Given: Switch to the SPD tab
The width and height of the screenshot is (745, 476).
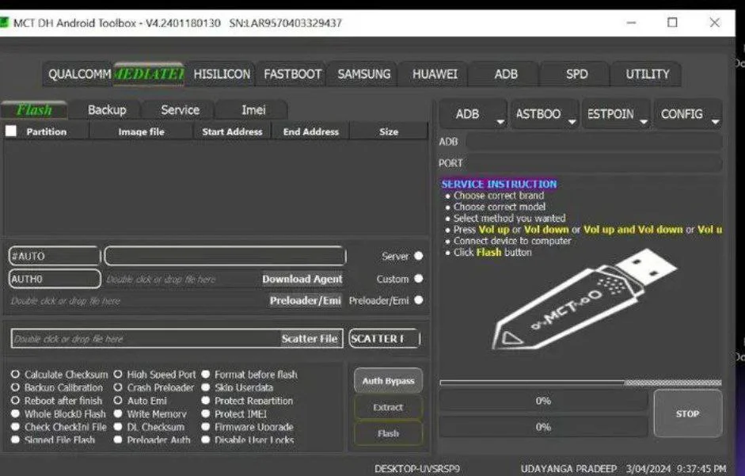Looking at the screenshot, I should tap(576, 74).
